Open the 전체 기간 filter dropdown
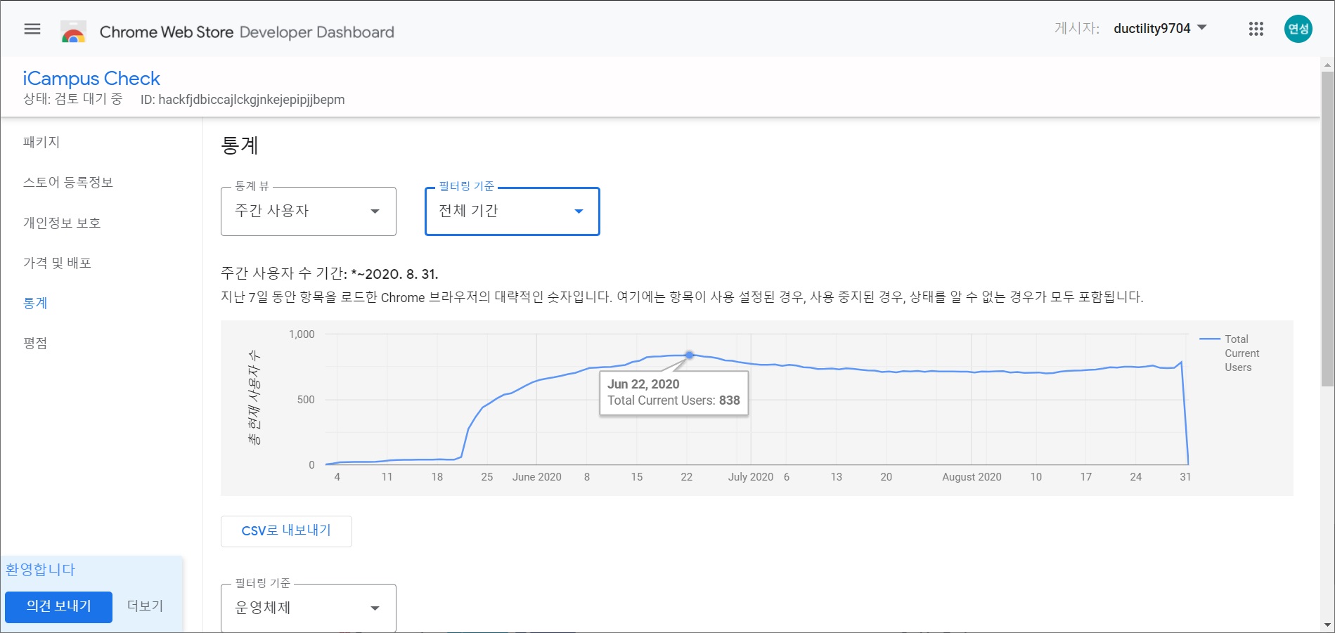The width and height of the screenshot is (1335, 633). 512,211
